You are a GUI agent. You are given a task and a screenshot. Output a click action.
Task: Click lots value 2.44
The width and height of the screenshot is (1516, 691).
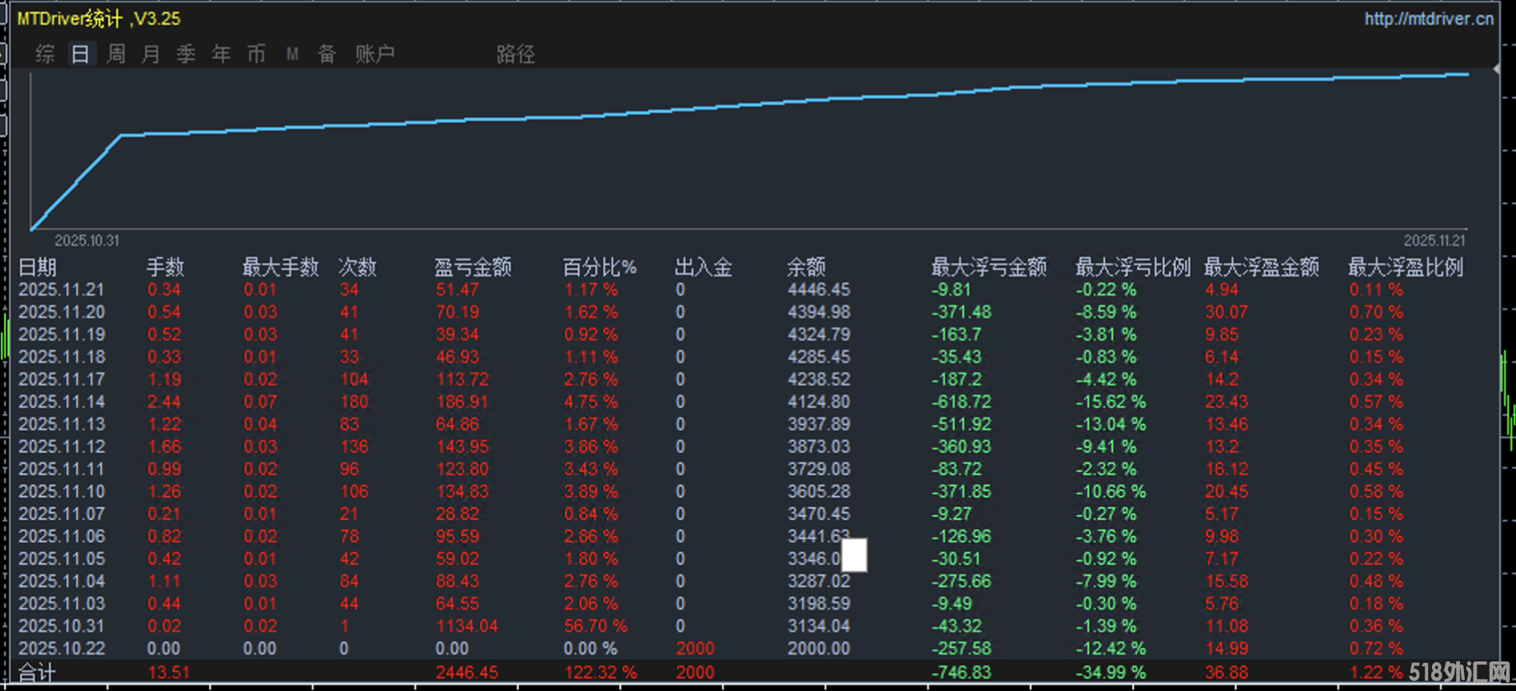click(x=164, y=401)
